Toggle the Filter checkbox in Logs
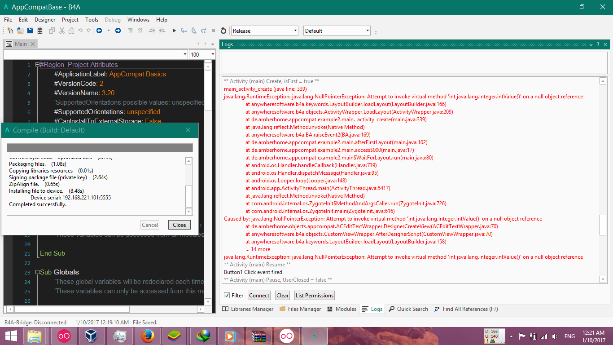 (x=227, y=296)
